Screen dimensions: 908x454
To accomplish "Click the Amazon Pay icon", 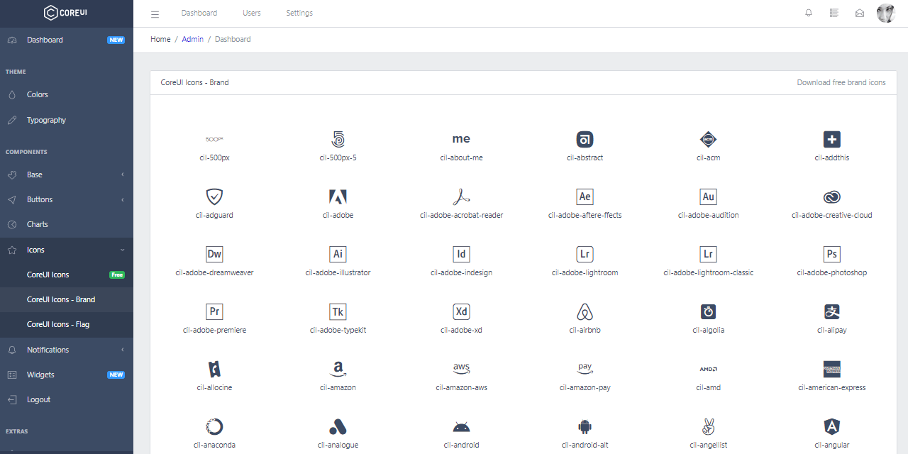I will pos(585,369).
